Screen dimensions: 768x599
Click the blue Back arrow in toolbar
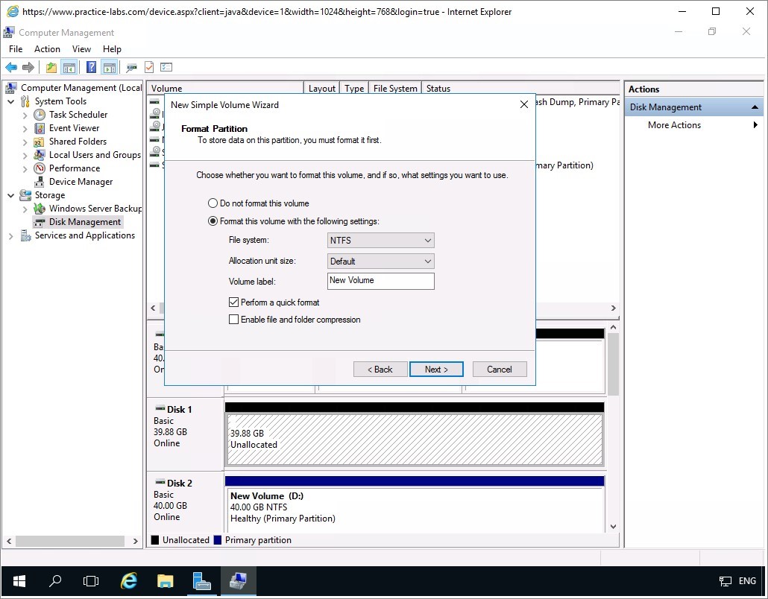11,68
